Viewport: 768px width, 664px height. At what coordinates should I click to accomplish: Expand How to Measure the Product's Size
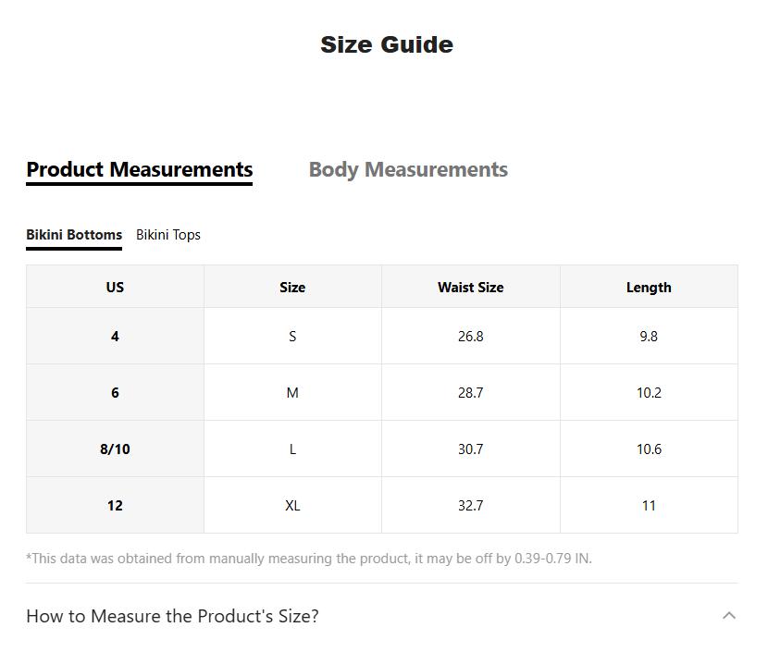[172, 616]
